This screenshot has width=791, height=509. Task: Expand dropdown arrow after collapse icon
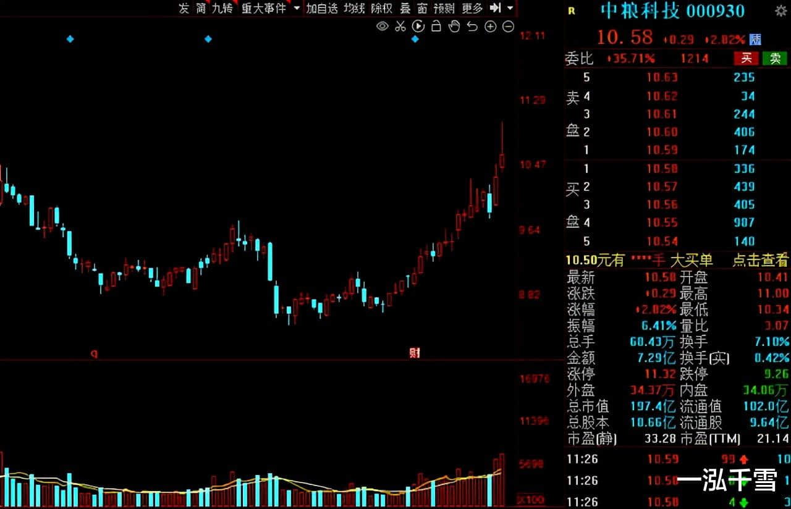click(x=510, y=9)
